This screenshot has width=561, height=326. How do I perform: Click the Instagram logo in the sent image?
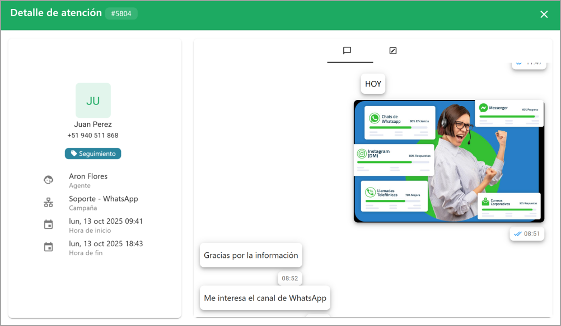tap(362, 154)
